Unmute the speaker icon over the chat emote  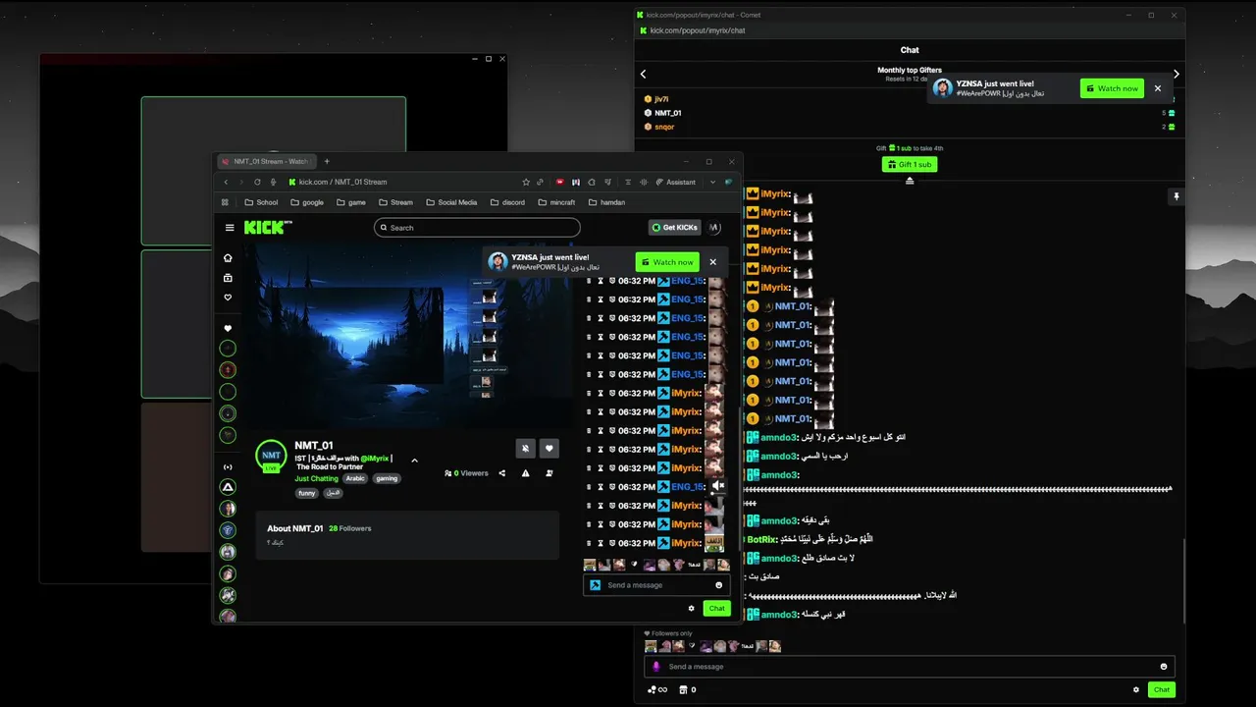(718, 485)
